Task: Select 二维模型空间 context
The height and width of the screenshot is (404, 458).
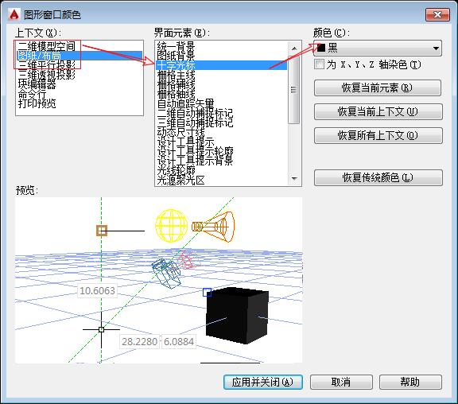Action: [x=47, y=46]
